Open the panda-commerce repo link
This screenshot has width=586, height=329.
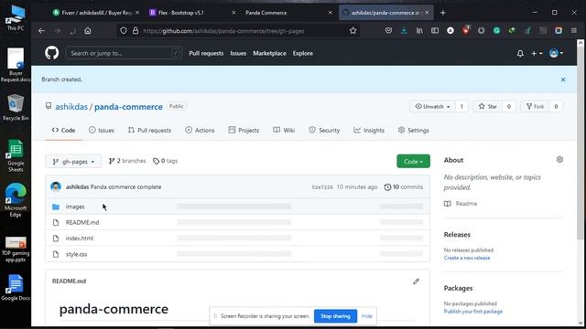[x=128, y=107]
